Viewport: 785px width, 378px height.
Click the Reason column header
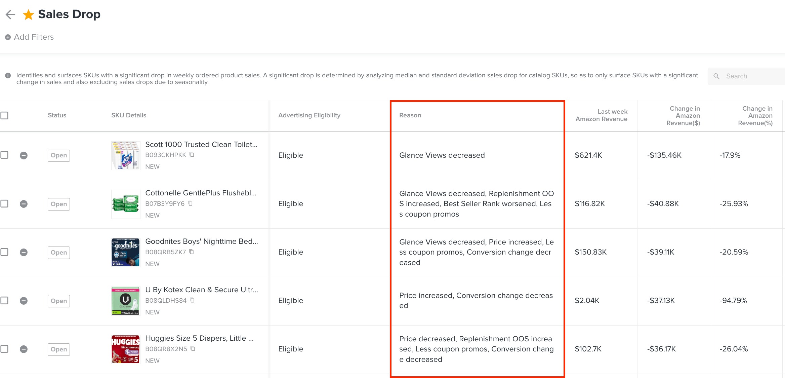click(x=410, y=115)
